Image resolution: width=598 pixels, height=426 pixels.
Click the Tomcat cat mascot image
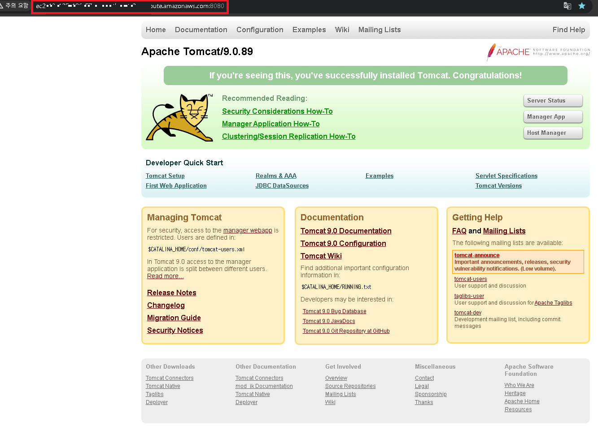[179, 118]
